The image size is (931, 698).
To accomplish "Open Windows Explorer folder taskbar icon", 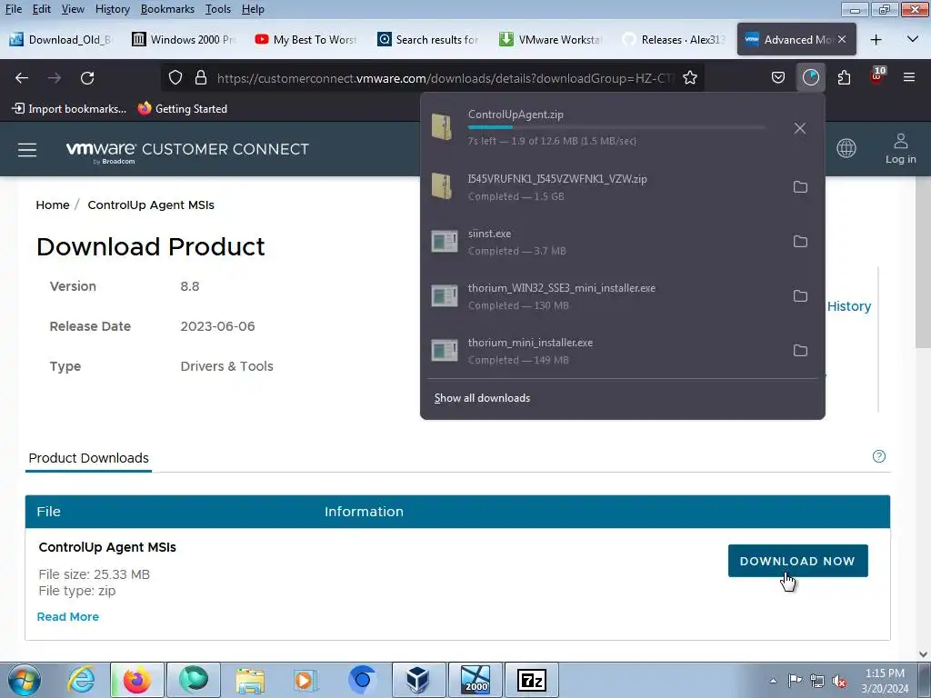I will pyautogui.click(x=250, y=680).
